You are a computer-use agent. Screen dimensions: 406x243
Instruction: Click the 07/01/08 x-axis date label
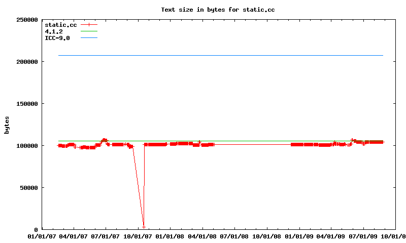pyautogui.click(x=234, y=236)
